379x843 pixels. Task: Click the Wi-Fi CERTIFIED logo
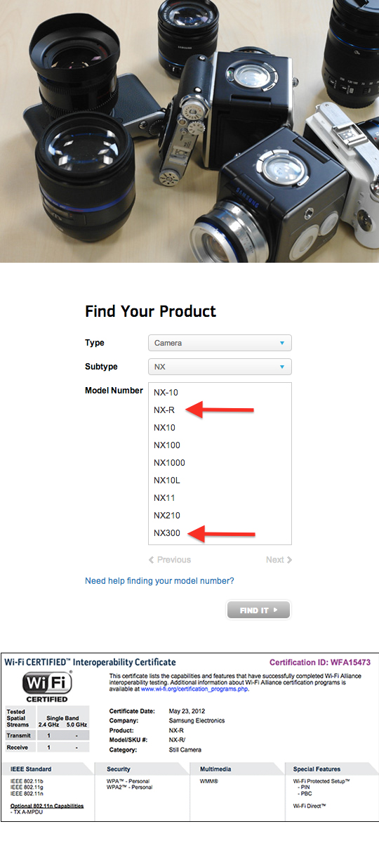point(48,687)
